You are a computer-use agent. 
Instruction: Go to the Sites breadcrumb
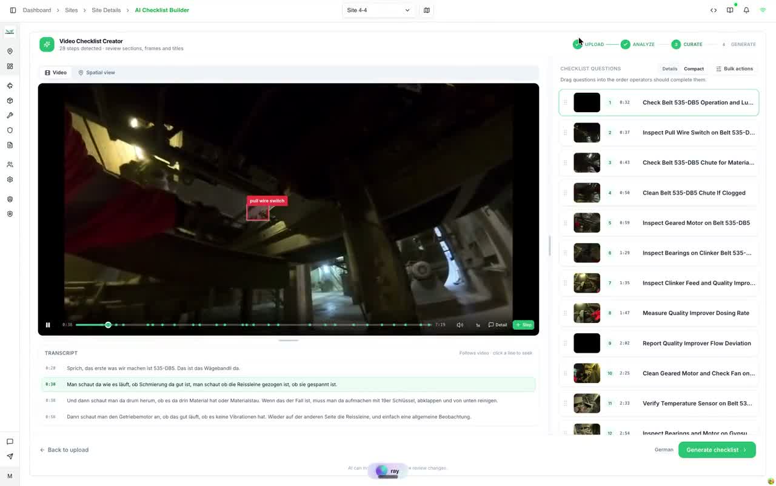pos(71,10)
